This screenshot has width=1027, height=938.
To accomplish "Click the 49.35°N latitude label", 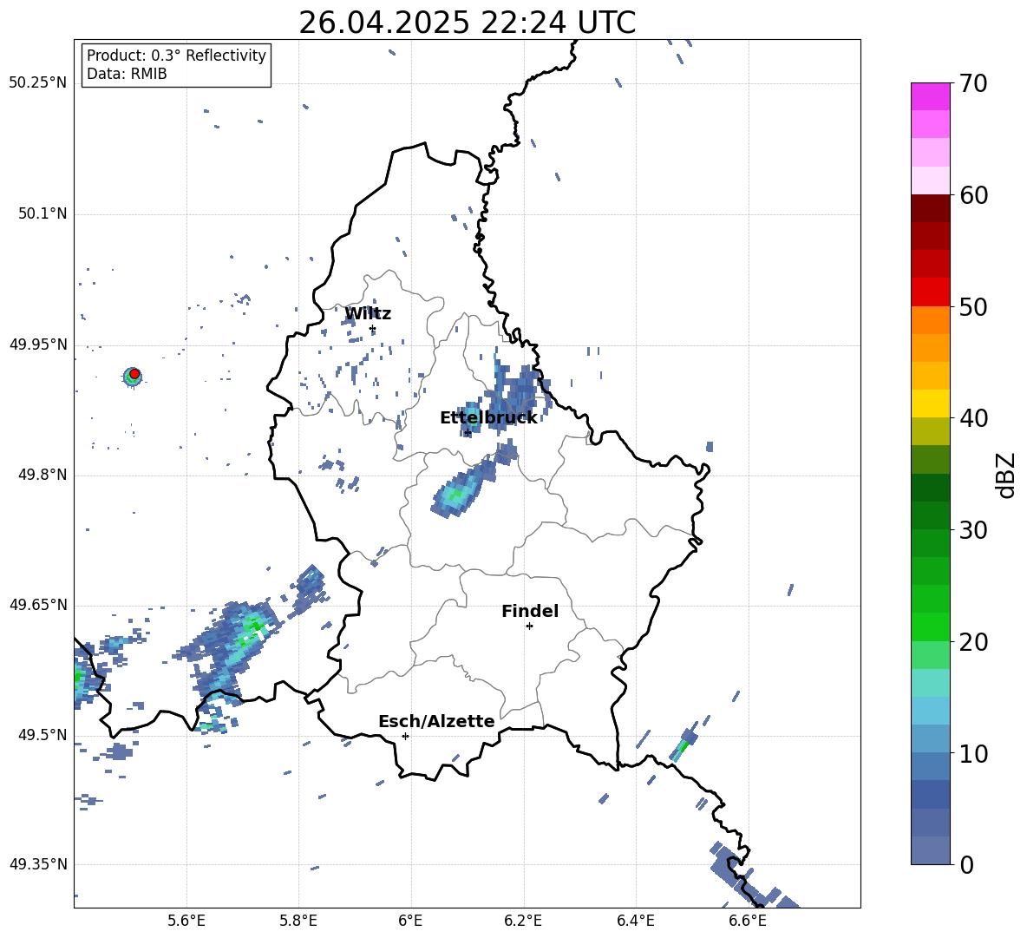I will tap(38, 864).
